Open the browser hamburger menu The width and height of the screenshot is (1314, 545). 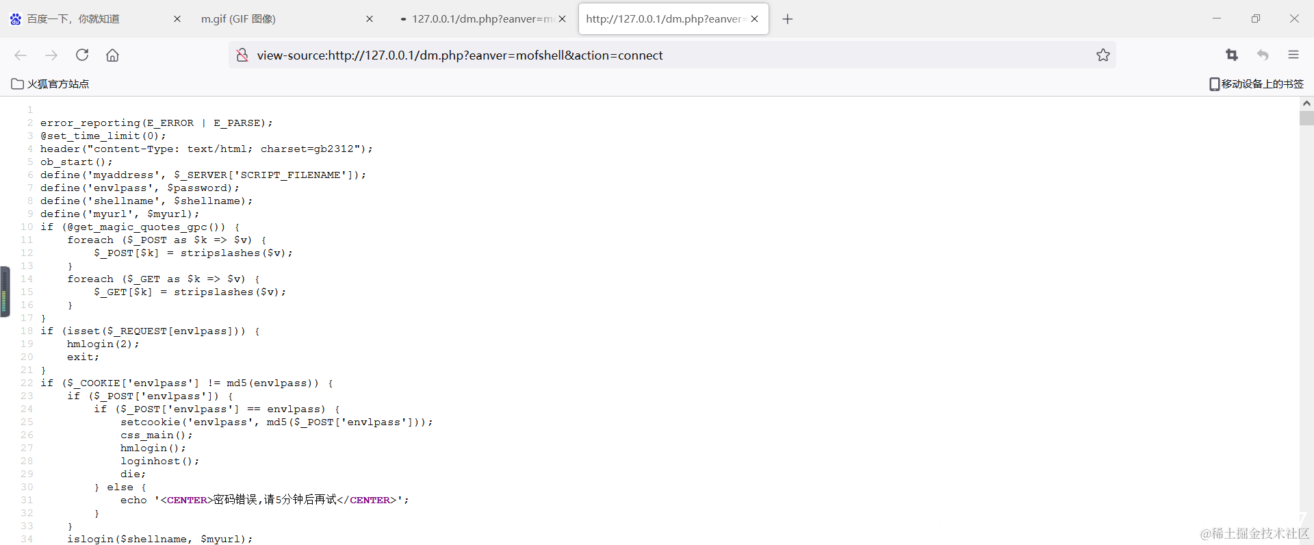pos(1293,55)
